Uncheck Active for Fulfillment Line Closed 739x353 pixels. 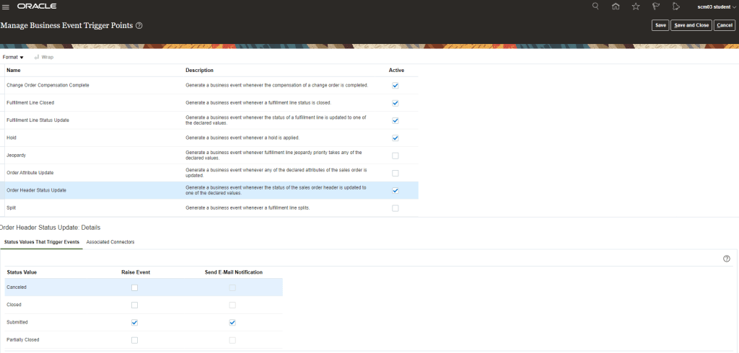[395, 102]
